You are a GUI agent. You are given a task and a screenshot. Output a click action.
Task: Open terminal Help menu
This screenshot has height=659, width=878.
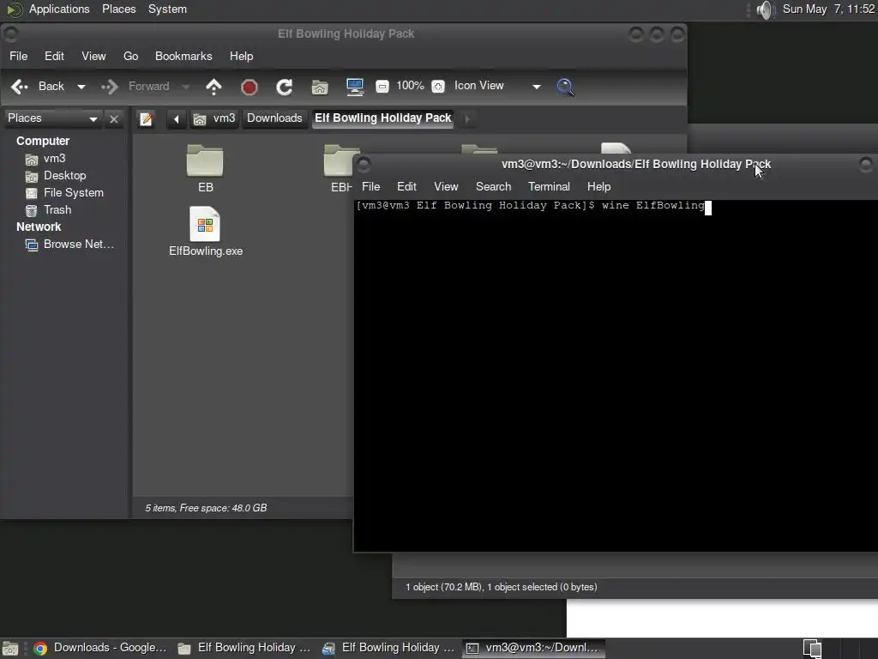pyautogui.click(x=598, y=186)
